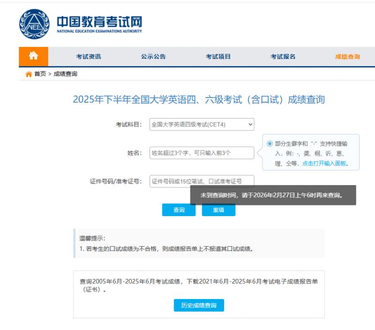This screenshot has width=375, height=330.
Task: Click 成绩查询 breadcrumb text
Action: click(x=65, y=74)
